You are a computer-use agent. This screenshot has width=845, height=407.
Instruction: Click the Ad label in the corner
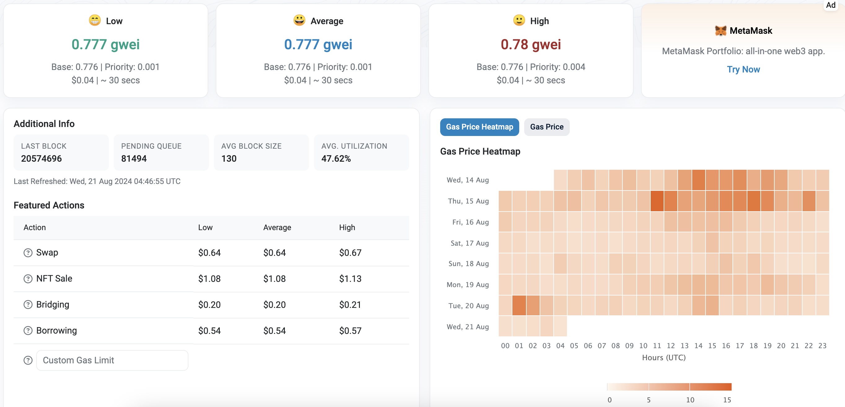coord(830,5)
